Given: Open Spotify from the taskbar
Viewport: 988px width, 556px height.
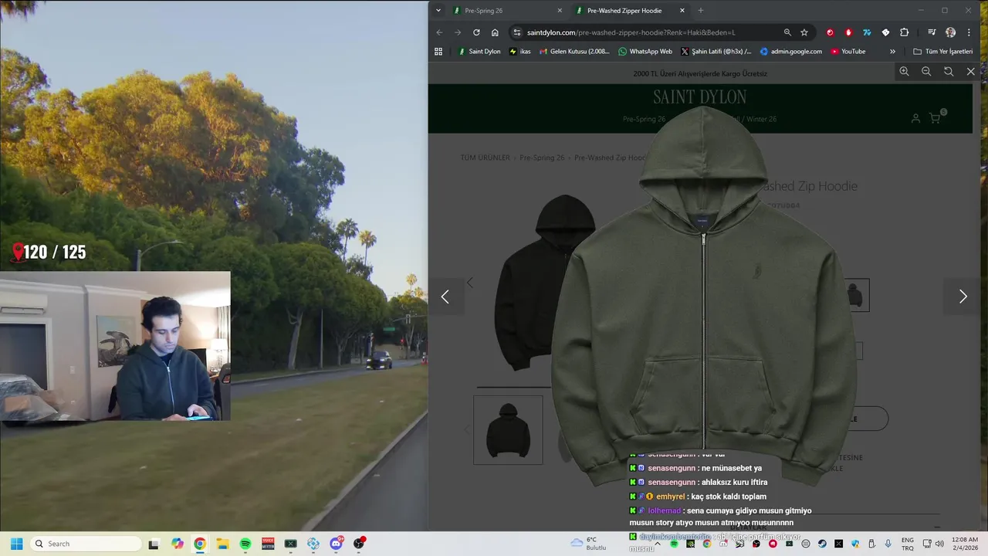Looking at the screenshot, I should [245, 544].
